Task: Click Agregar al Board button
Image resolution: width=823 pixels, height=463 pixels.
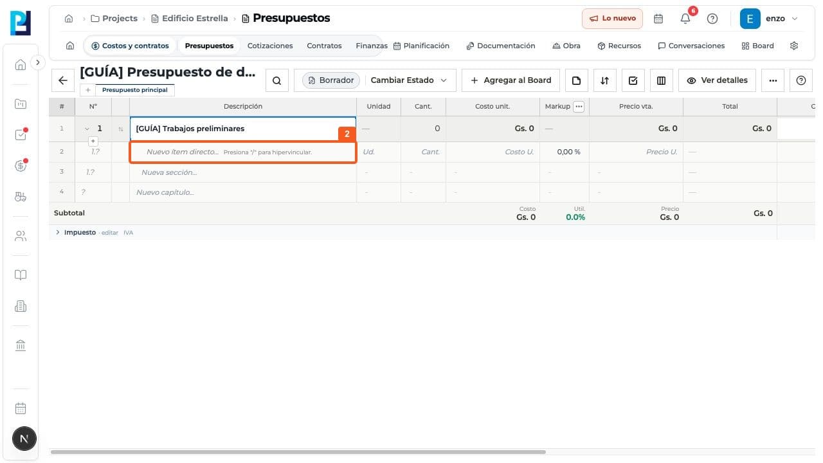Action: click(x=511, y=80)
